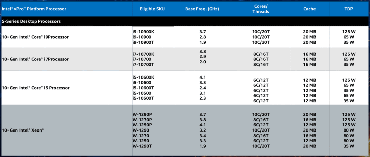Select the 2.0 base frequency value
This screenshot has width=370, height=157.
point(203,62)
